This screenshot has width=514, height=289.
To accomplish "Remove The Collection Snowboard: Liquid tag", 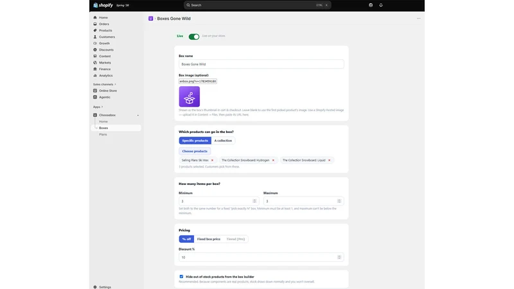I will pos(329,160).
